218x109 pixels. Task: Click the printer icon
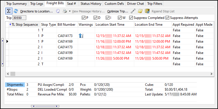click(x=65, y=11)
